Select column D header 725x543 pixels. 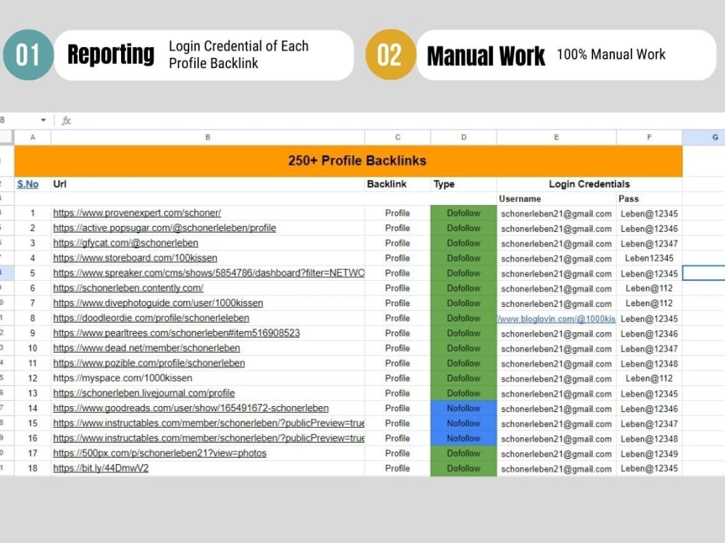coord(464,137)
